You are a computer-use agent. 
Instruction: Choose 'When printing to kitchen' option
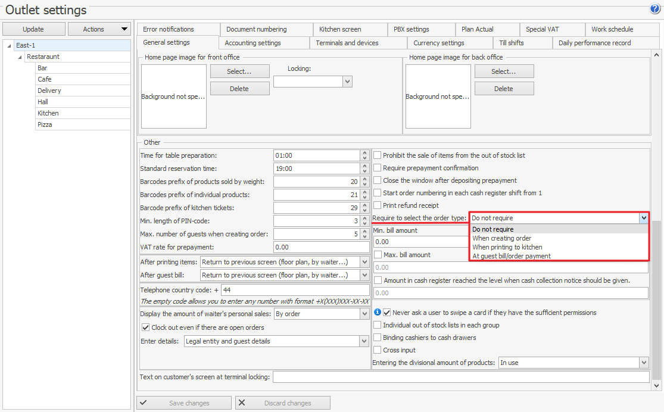[x=507, y=247]
